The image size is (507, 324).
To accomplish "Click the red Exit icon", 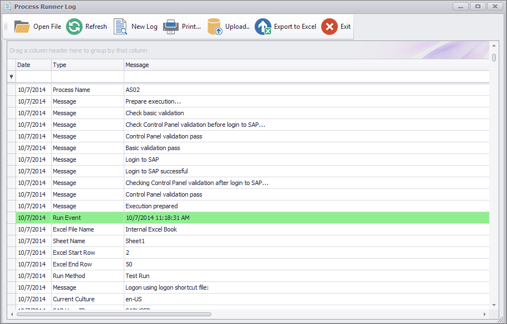I will click(329, 27).
